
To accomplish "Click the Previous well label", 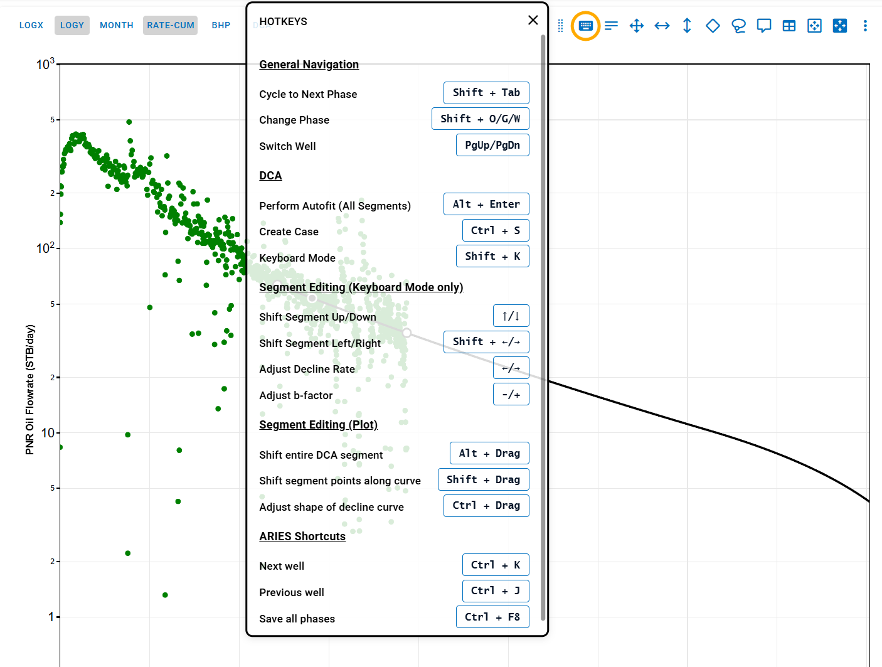I will tap(292, 592).
